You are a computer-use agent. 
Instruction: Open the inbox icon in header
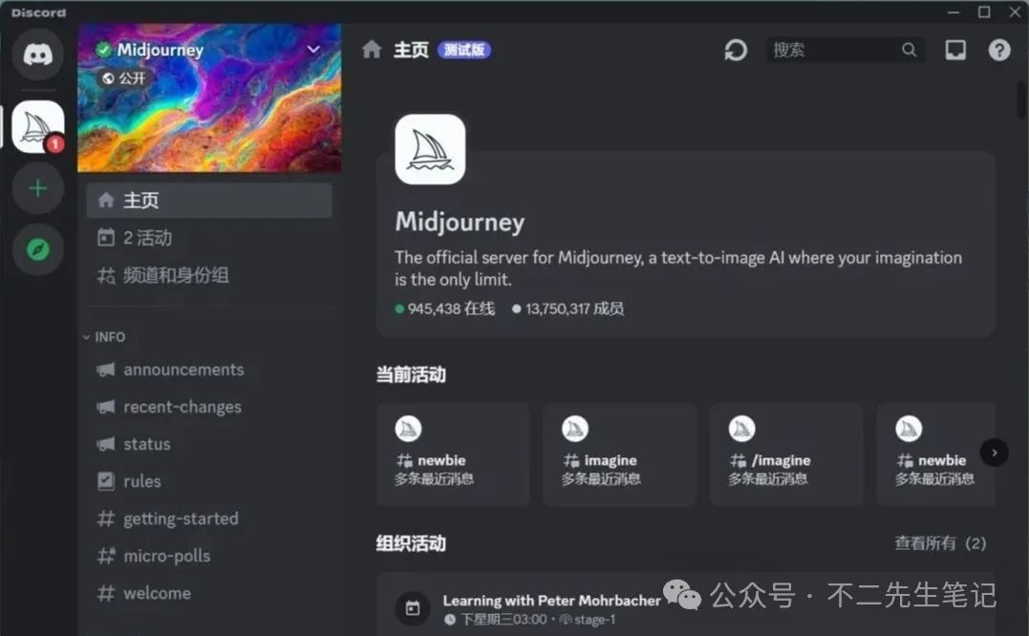pos(954,50)
